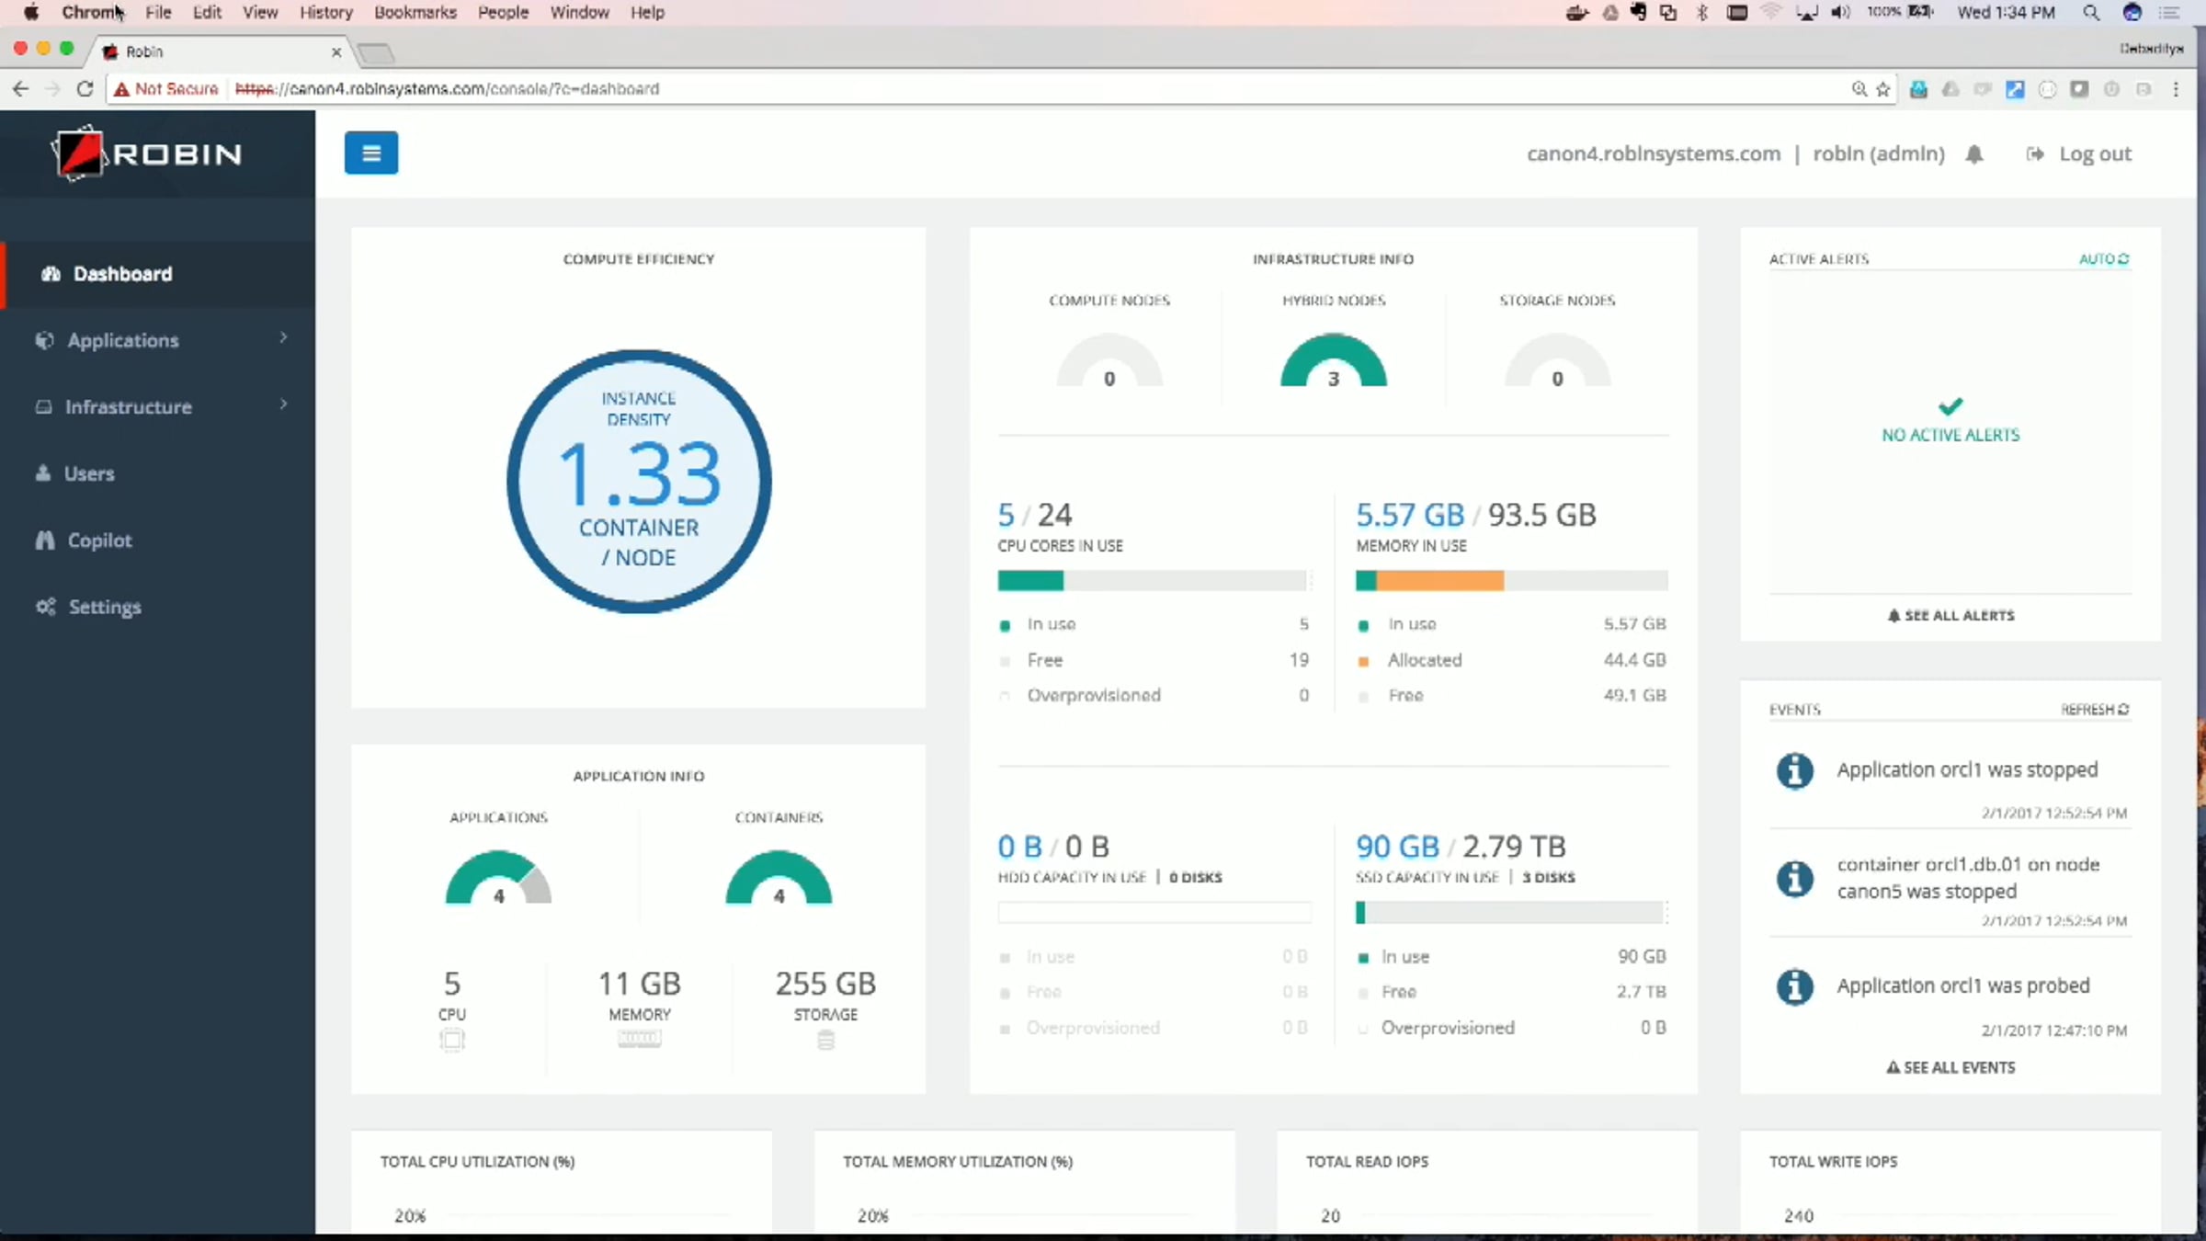This screenshot has height=1241, width=2206.
Task: Click the memory in use progress bar
Action: [1511, 581]
